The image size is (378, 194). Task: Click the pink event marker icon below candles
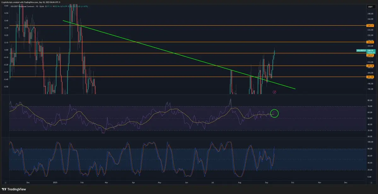point(274,92)
